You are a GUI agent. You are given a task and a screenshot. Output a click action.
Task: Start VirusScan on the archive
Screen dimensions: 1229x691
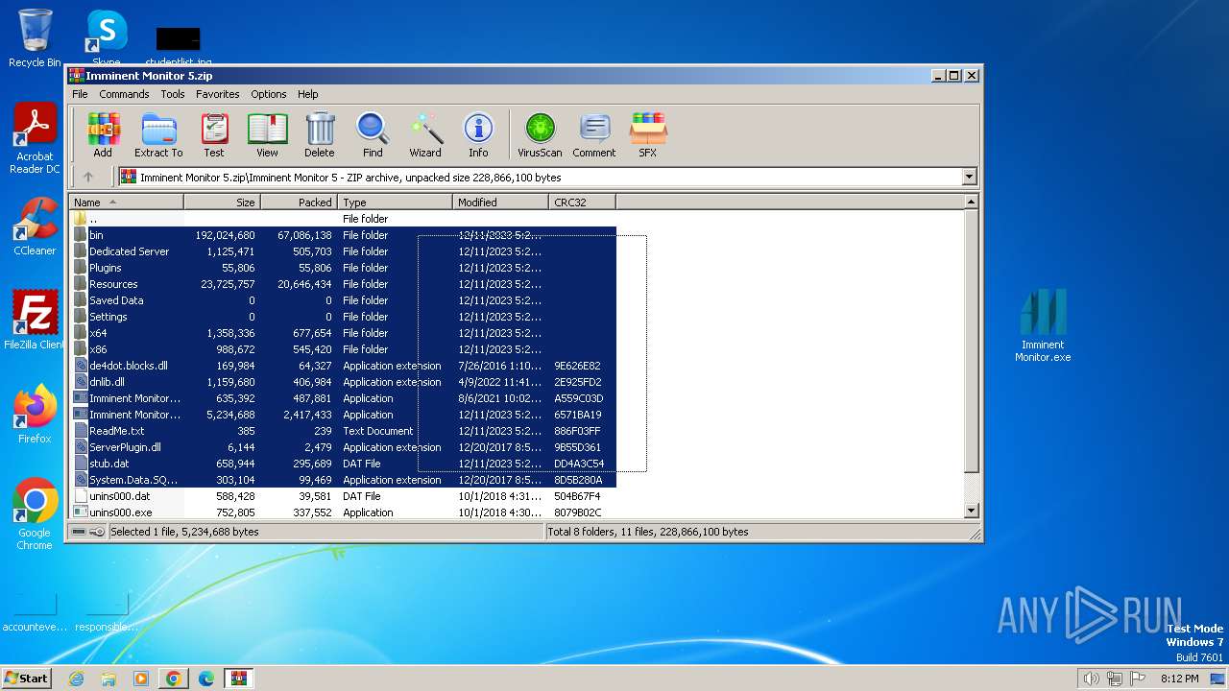point(540,135)
